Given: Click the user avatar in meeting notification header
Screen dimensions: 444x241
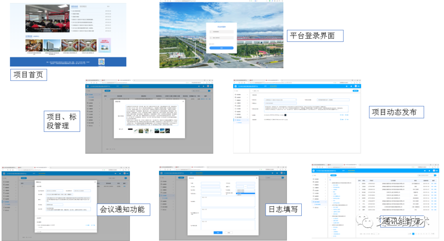Looking at the screenshot, I should 125,173.
